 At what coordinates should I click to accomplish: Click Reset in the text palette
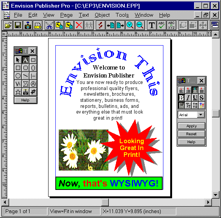191,134
